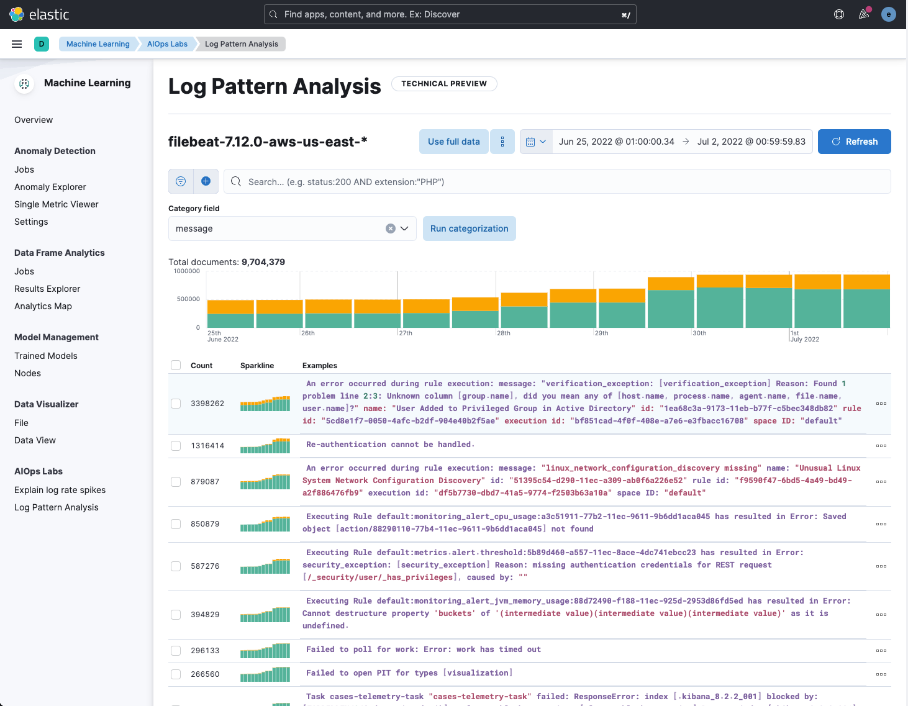Click the global search field

pos(450,14)
